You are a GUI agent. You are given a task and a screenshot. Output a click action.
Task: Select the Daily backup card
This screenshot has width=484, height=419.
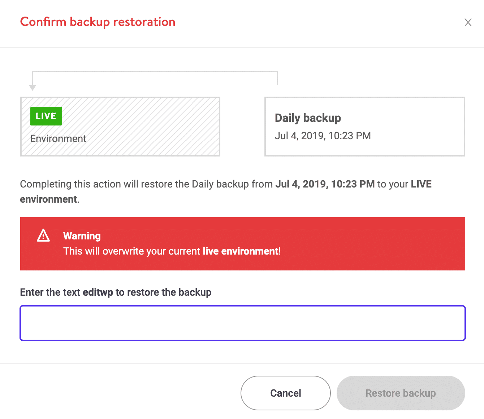coord(364,127)
